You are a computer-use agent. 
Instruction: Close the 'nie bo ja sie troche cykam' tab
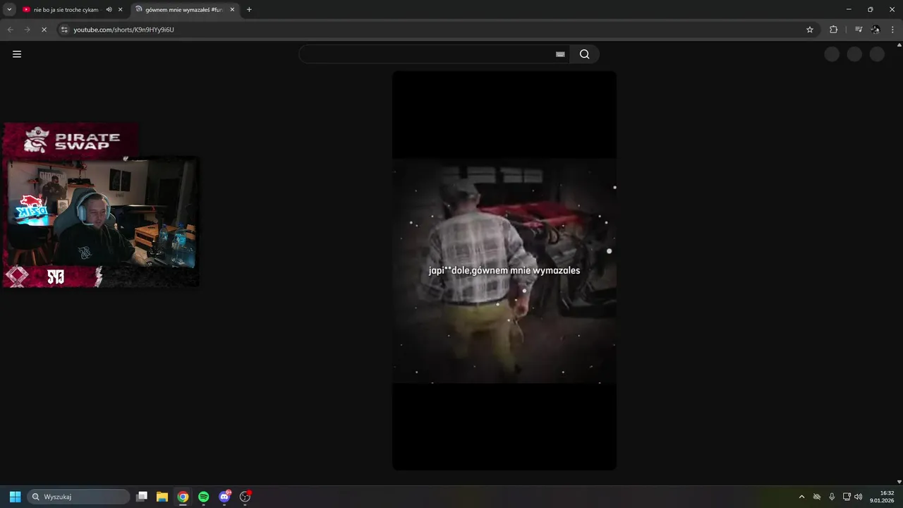(x=121, y=10)
